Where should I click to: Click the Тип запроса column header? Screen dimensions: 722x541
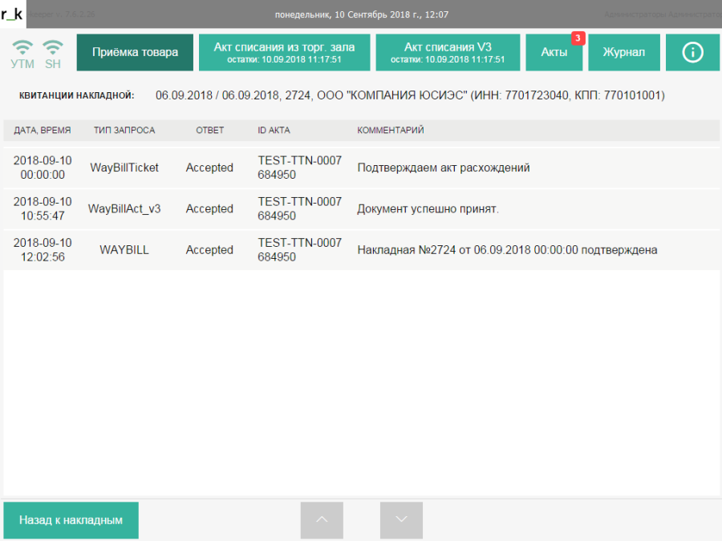pyautogui.click(x=124, y=130)
